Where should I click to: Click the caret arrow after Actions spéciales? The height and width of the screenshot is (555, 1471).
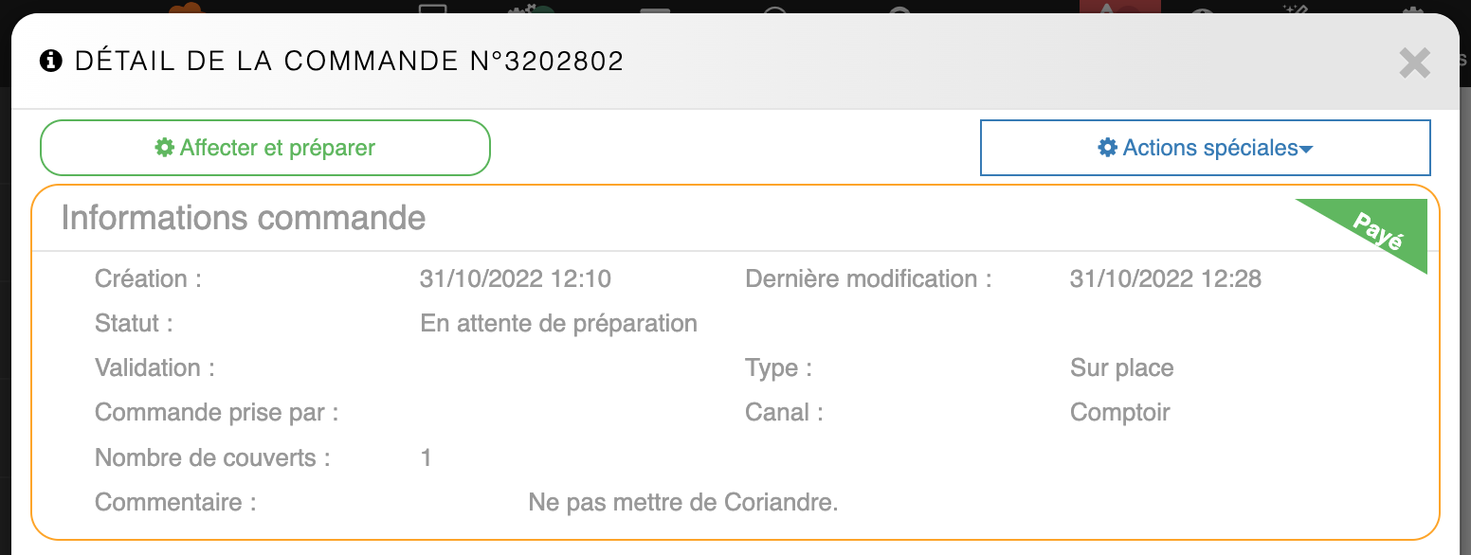tap(1306, 150)
